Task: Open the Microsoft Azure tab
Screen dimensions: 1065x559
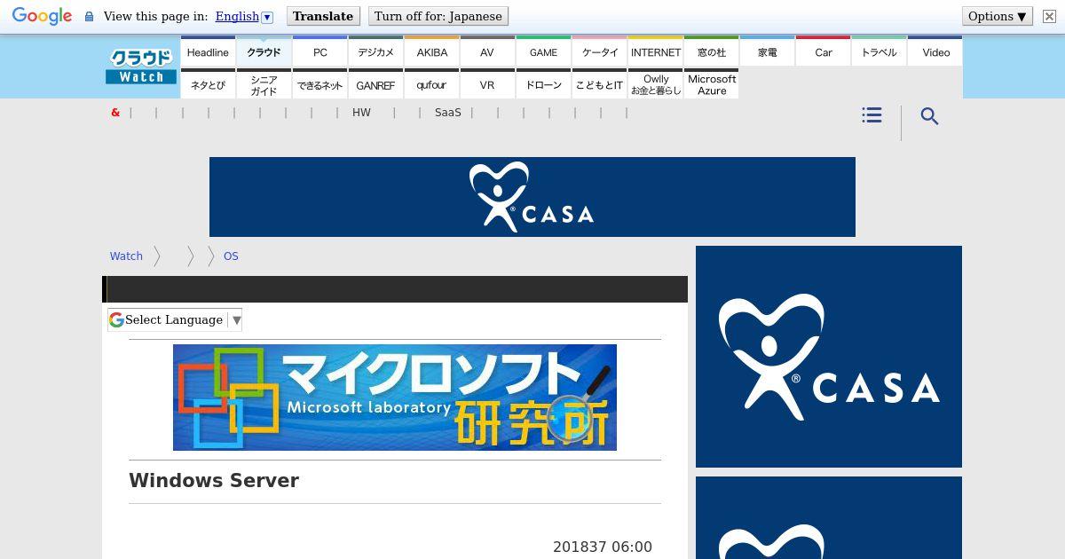Action: tap(711, 84)
